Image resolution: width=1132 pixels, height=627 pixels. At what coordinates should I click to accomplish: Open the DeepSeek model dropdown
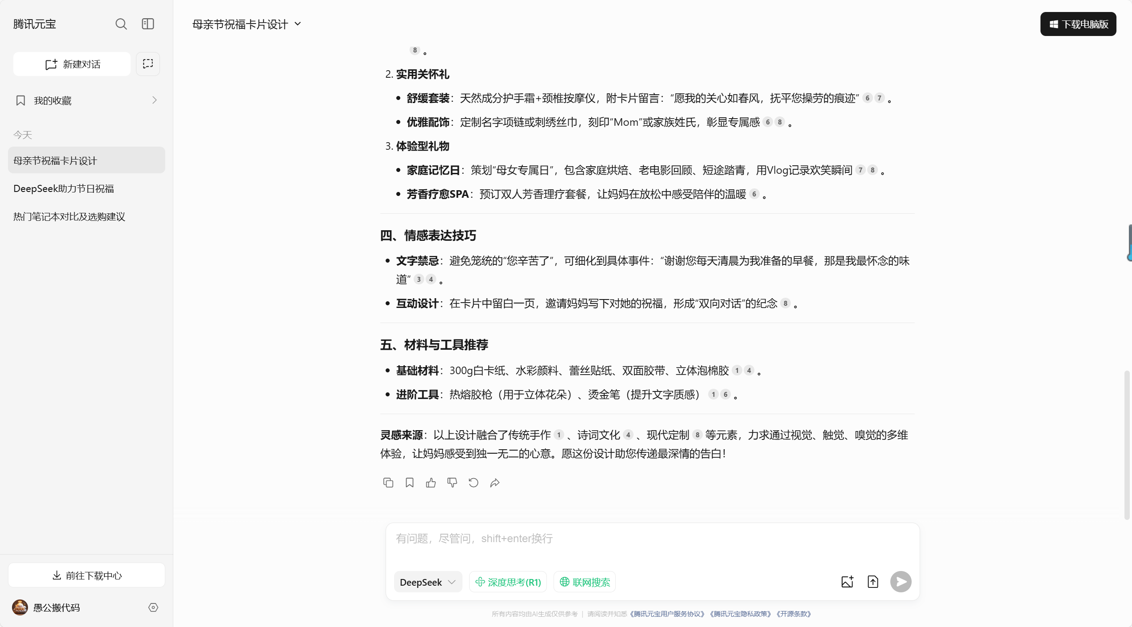click(427, 582)
